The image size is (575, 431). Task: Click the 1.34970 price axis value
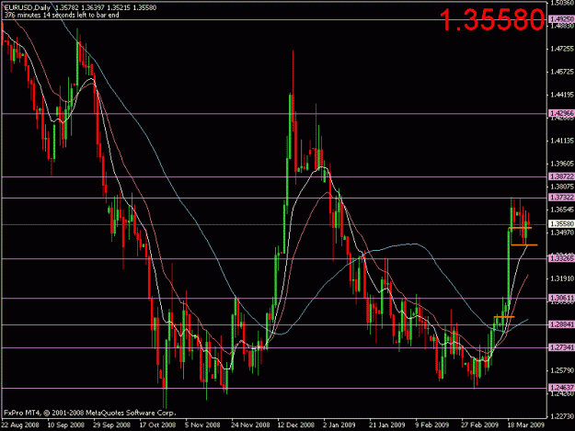click(x=562, y=233)
